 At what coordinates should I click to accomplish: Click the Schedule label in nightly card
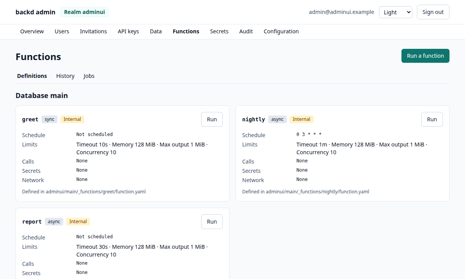254,135
